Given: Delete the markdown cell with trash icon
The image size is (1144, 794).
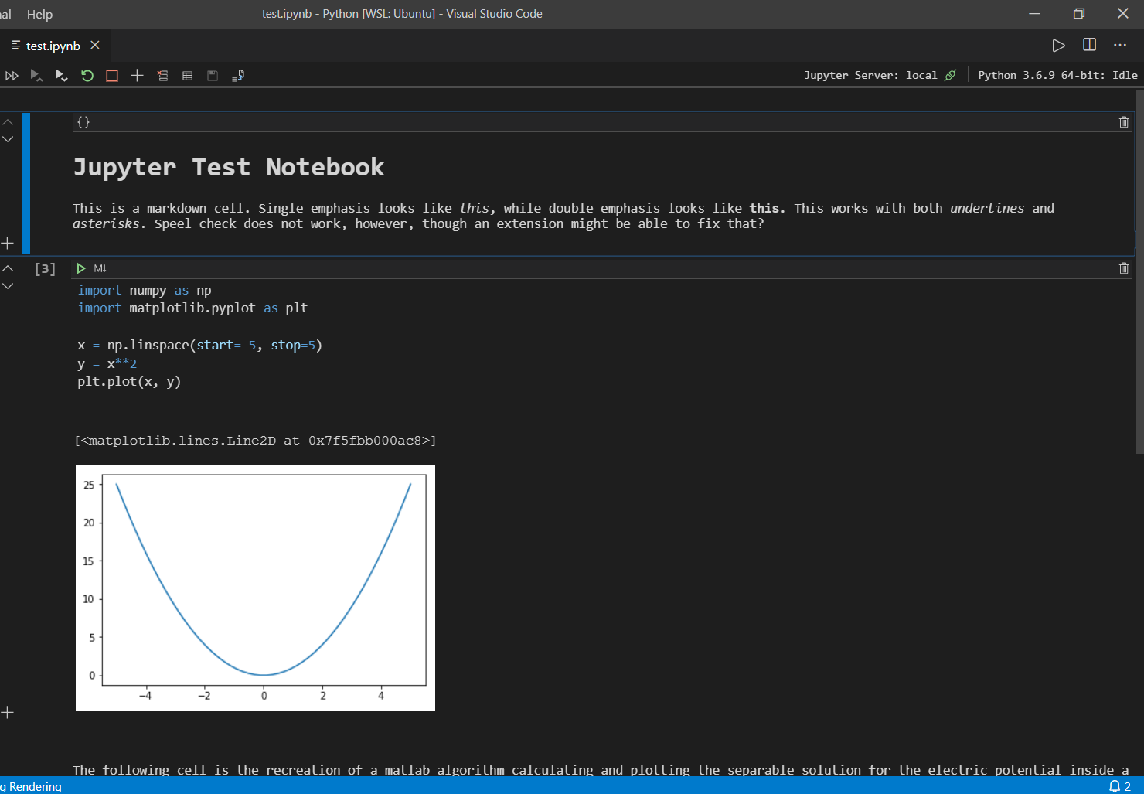Looking at the screenshot, I should coord(1124,122).
